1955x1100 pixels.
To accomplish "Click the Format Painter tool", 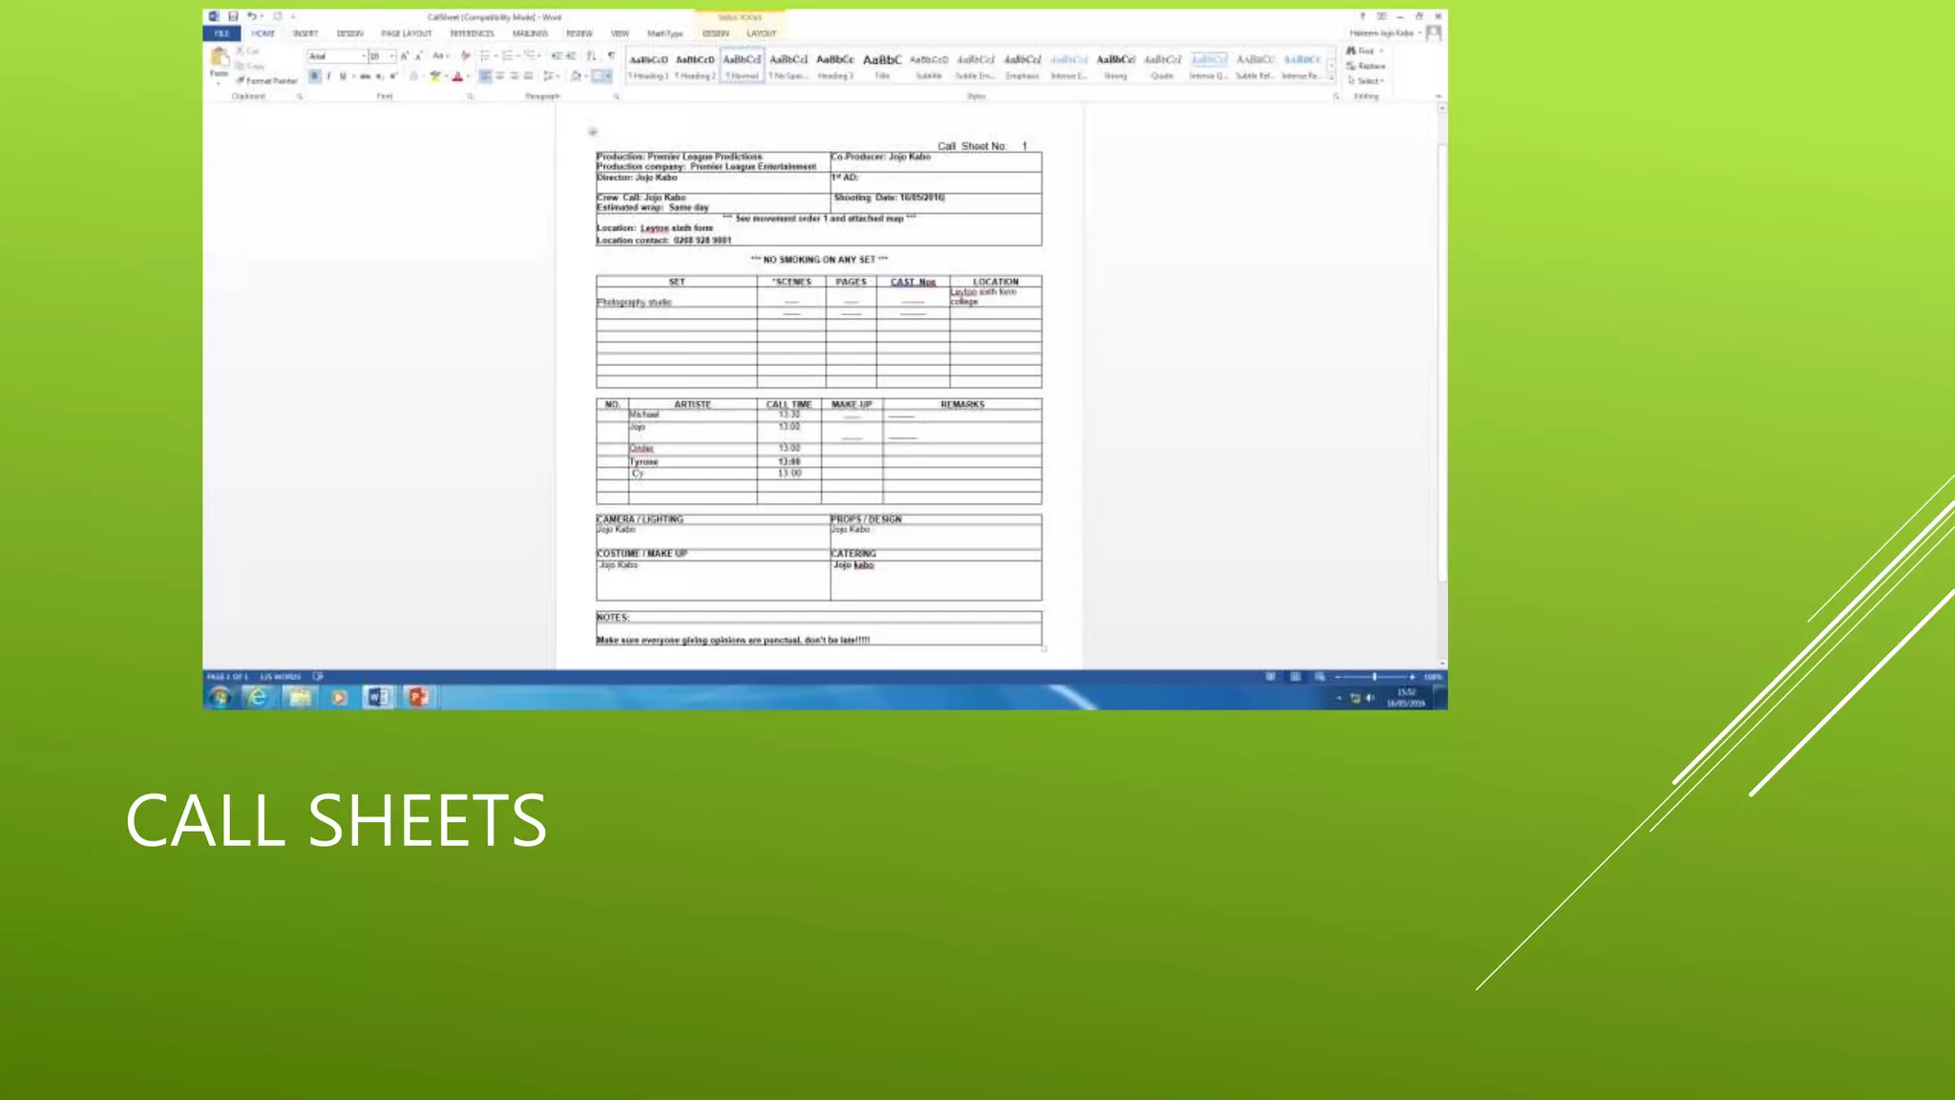I will (267, 81).
